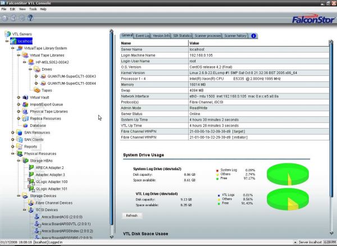Viewport: 337px width, 246px height.
Task: Switch to the Scanner processes tab
Action: pos(207,36)
